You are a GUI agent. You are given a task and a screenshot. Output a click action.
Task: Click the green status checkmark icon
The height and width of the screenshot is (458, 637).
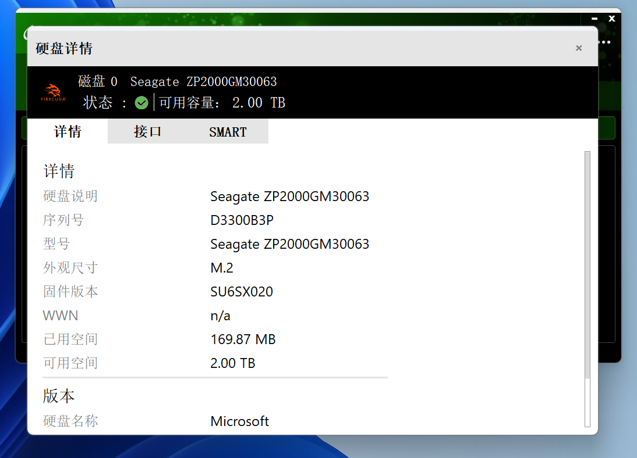[141, 103]
